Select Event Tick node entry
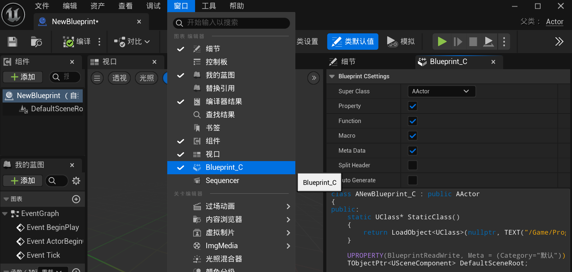The image size is (572, 272). [x=38, y=255]
